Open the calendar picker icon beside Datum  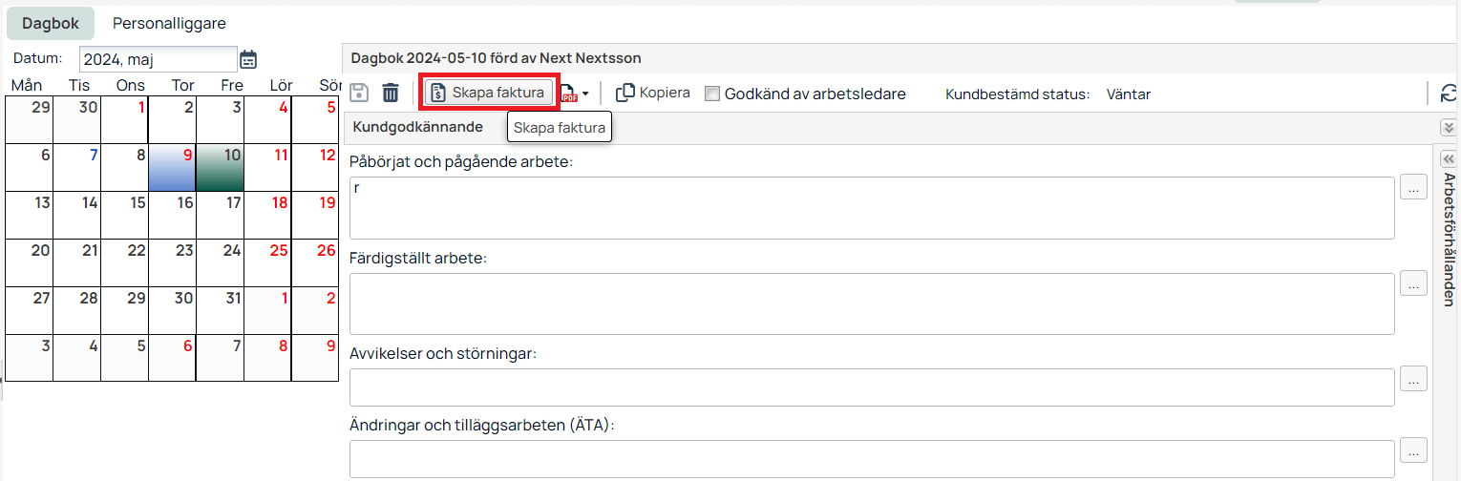[248, 59]
